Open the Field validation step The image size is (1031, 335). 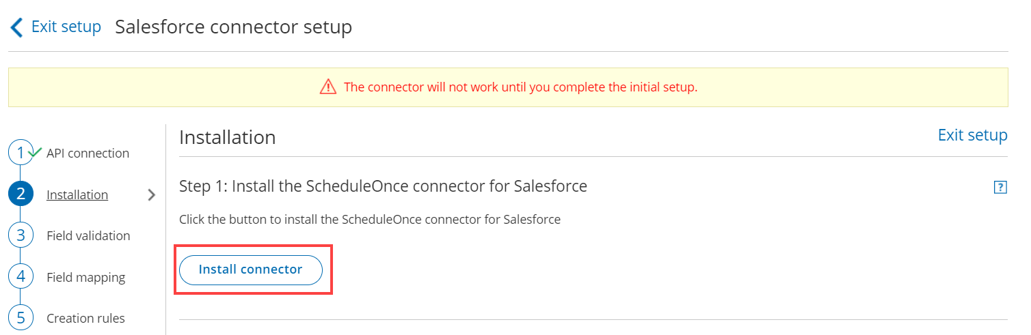[88, 236]
